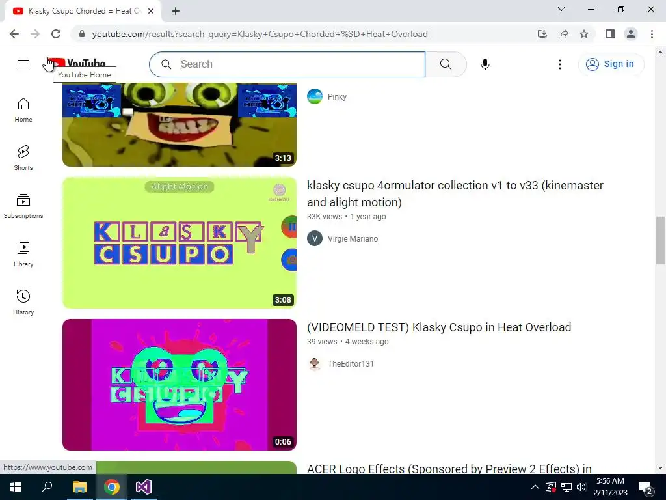
Task: Open the Chrome three-dot menu
Action: tap(652, 34)
